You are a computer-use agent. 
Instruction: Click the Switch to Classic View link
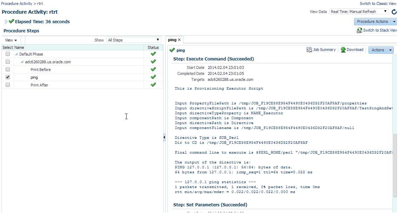pyautogui.click(x=378, y=4)
